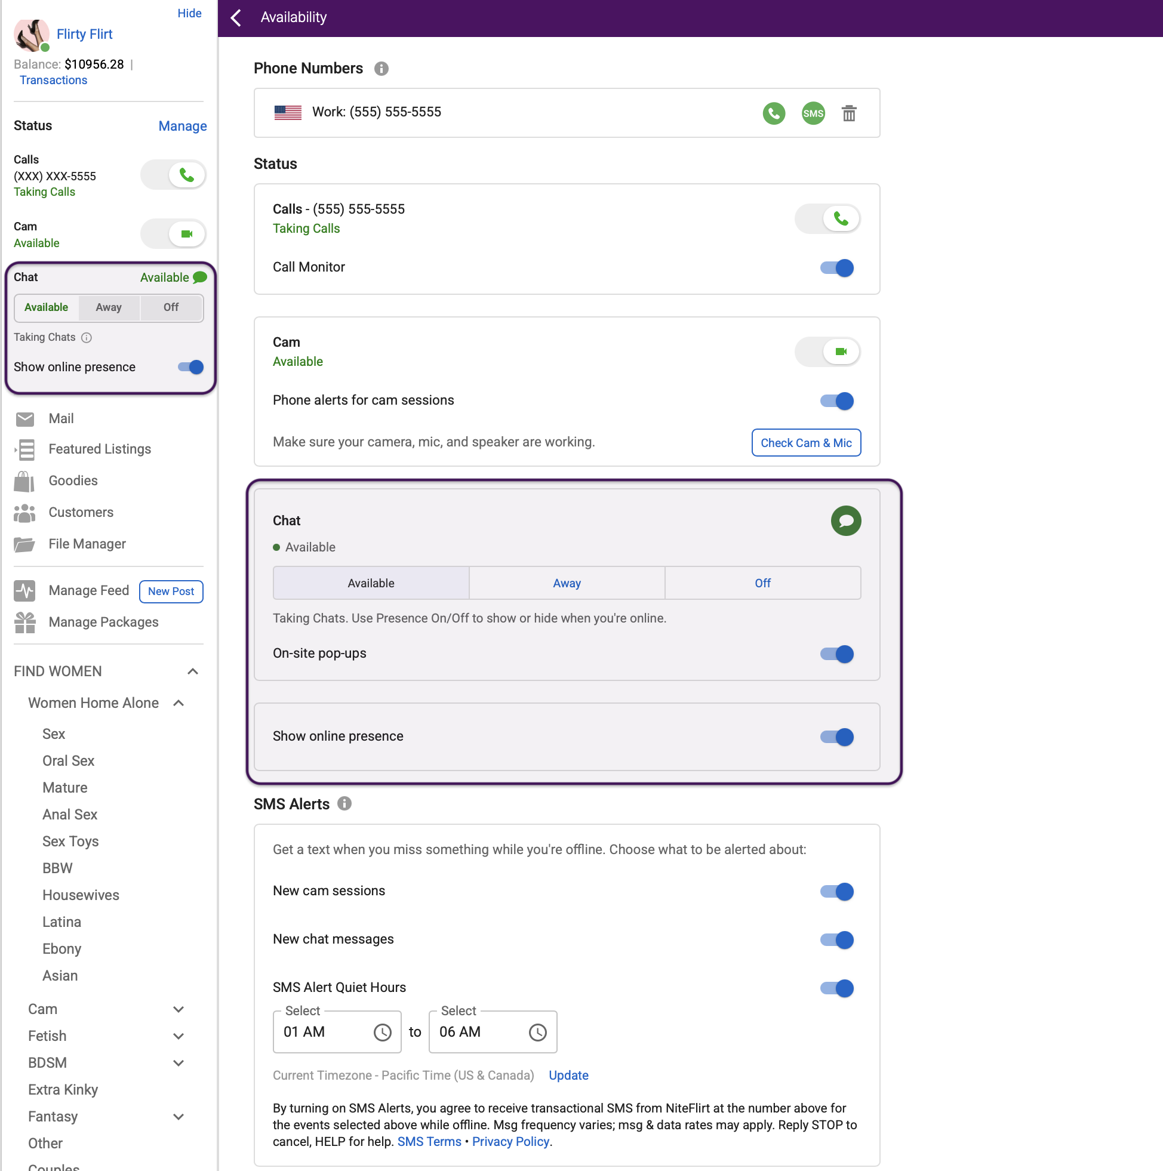Expand the Cam category in sidebar
This screenshot has width=1163, height=1171.
[179, 1010]
